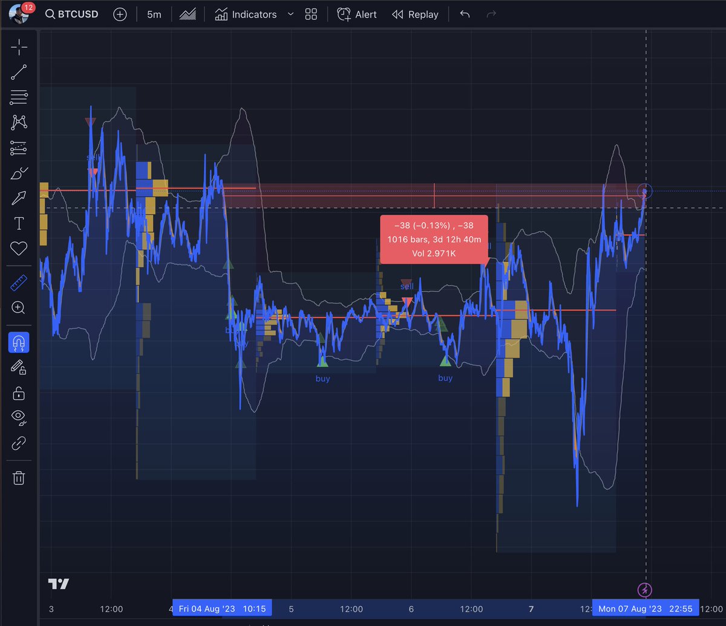Click the 'sell' label above red triangle mid-chart
Screen dimensions: 726x626
point(407,286)
